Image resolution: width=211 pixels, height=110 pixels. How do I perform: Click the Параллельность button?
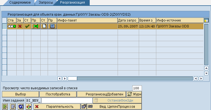click(57, 107)
